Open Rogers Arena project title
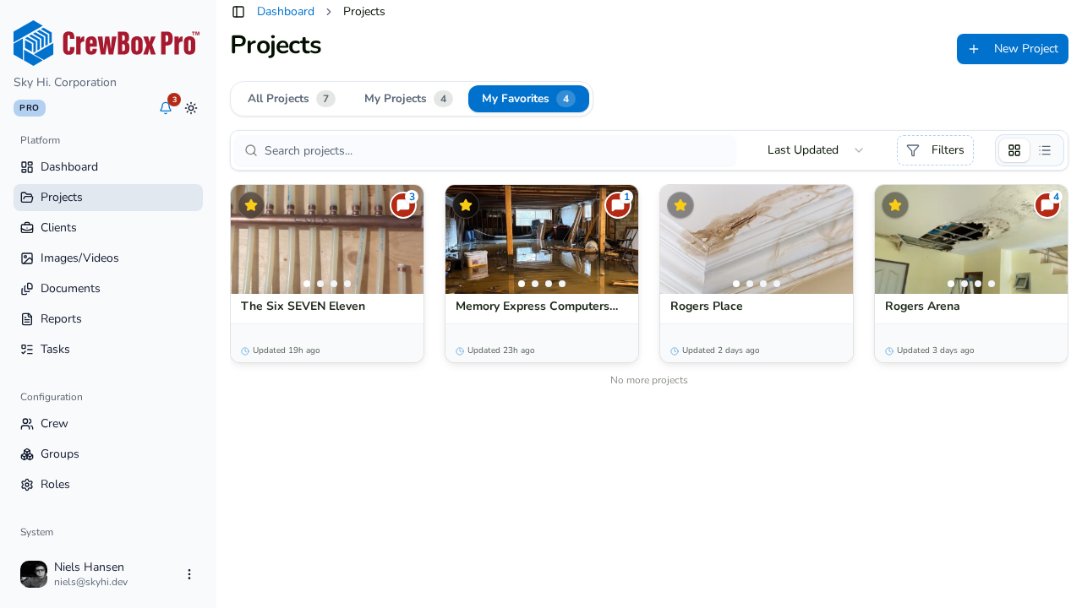This screenshot has height=608, width=1082. click(922, 307)
